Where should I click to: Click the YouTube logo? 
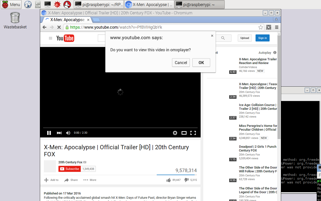[65, 38]
